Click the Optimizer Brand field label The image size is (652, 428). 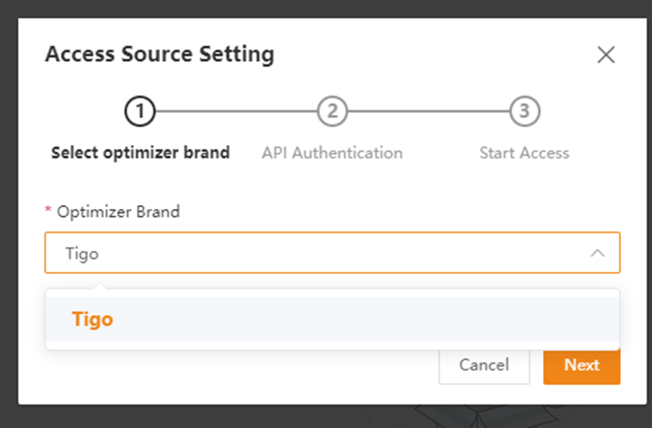[x=118, y=212]
